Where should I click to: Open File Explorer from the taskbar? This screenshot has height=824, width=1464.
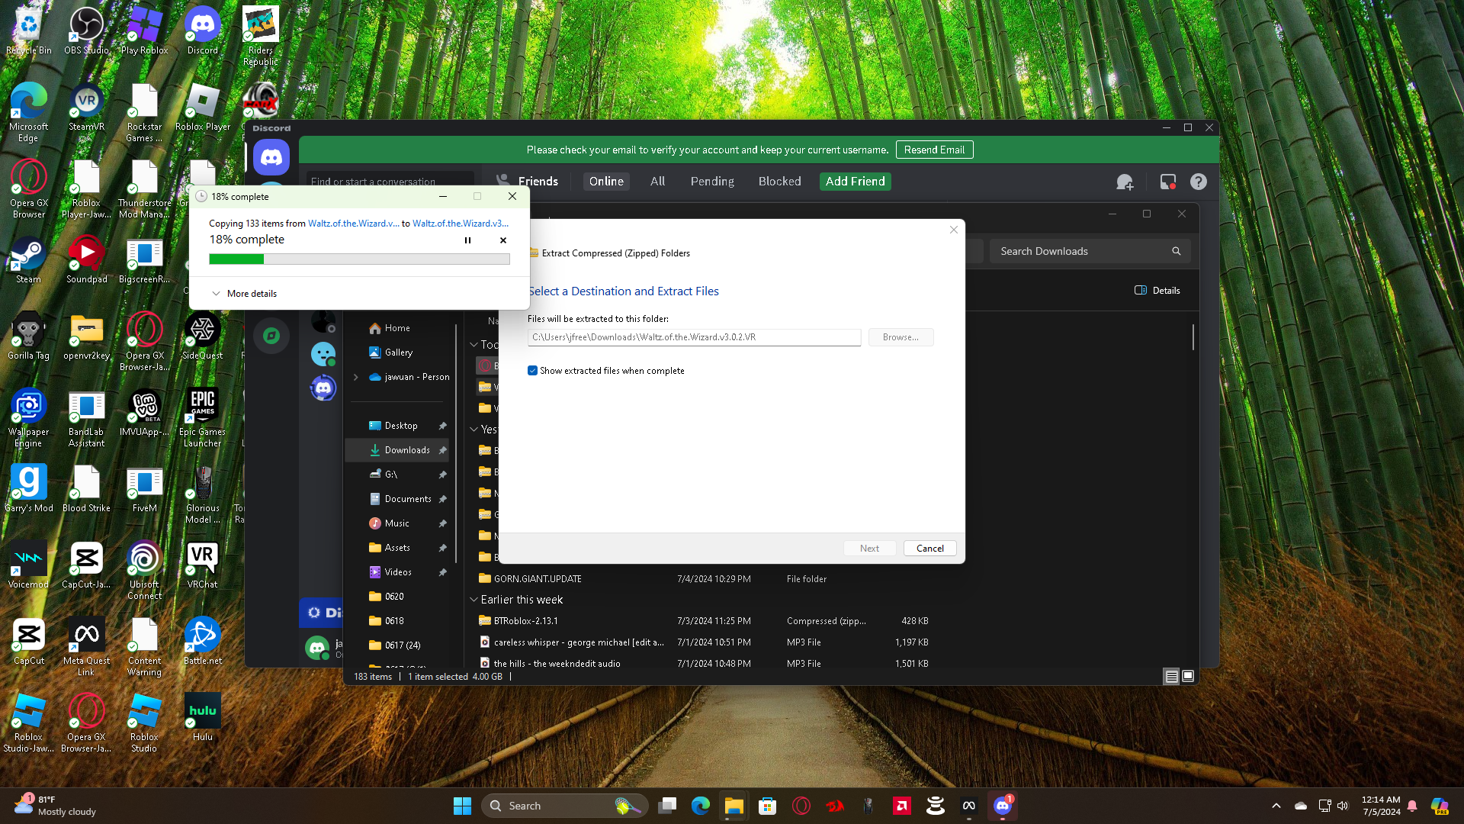[734, 806]
